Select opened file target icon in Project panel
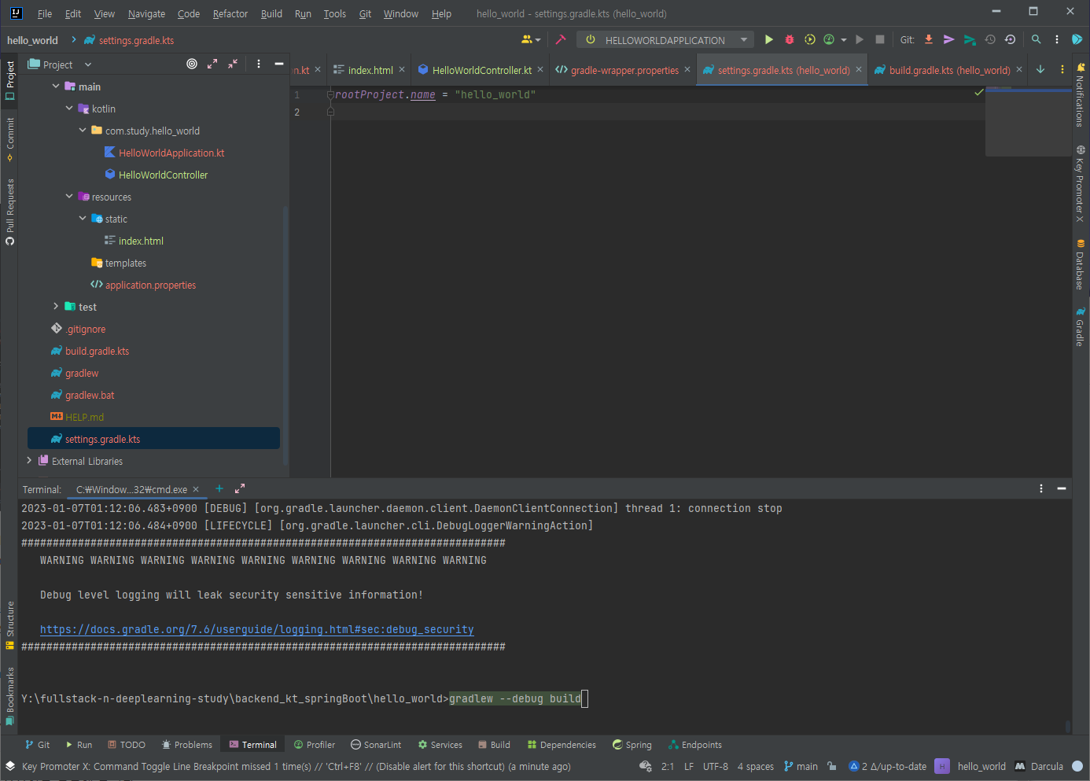The width and height of the screenshot is (1090, 781). click(x=192, y=64)
